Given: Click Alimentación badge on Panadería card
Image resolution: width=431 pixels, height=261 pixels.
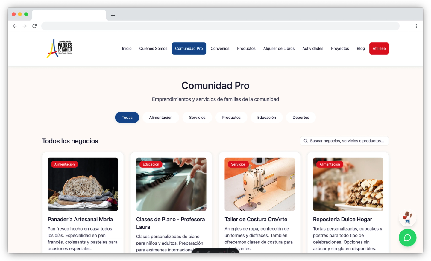Looking at the screenshot, I should (x=65, y=164).
